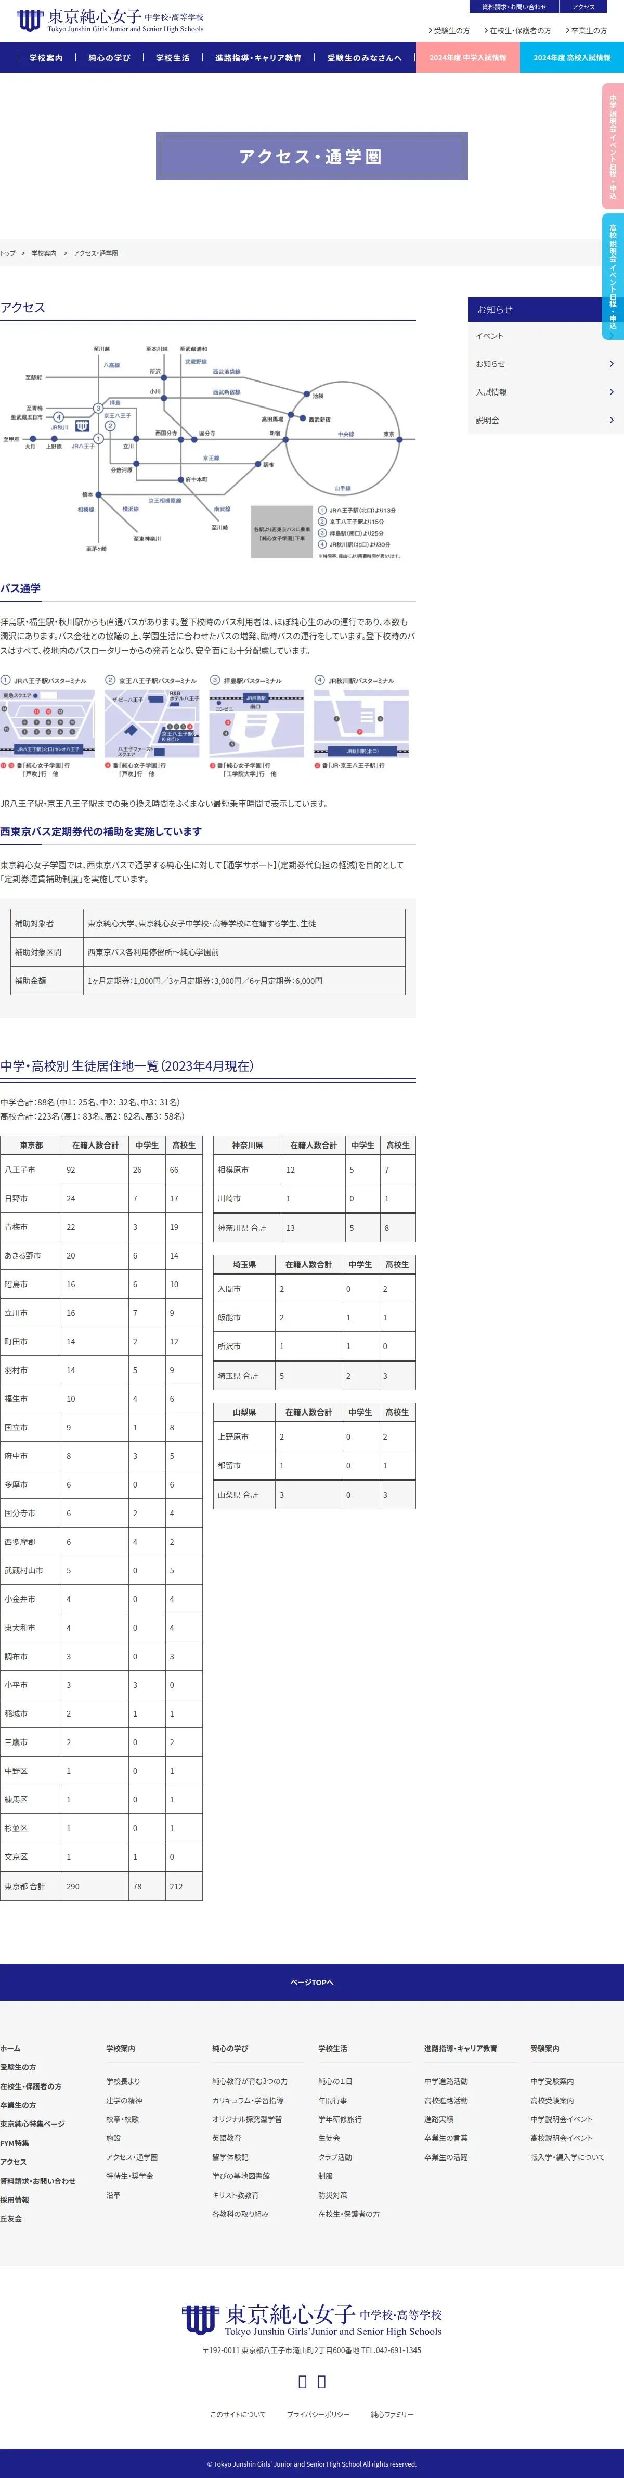Image resolution: width=624 pixels, height=2478 pixels.
Task: Open the blue 高校説明会イベント日程・申込 side tab
Action: tap(613, 277)
